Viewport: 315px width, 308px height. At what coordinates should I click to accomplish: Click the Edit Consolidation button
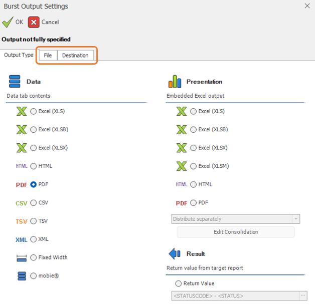[236, 232]
